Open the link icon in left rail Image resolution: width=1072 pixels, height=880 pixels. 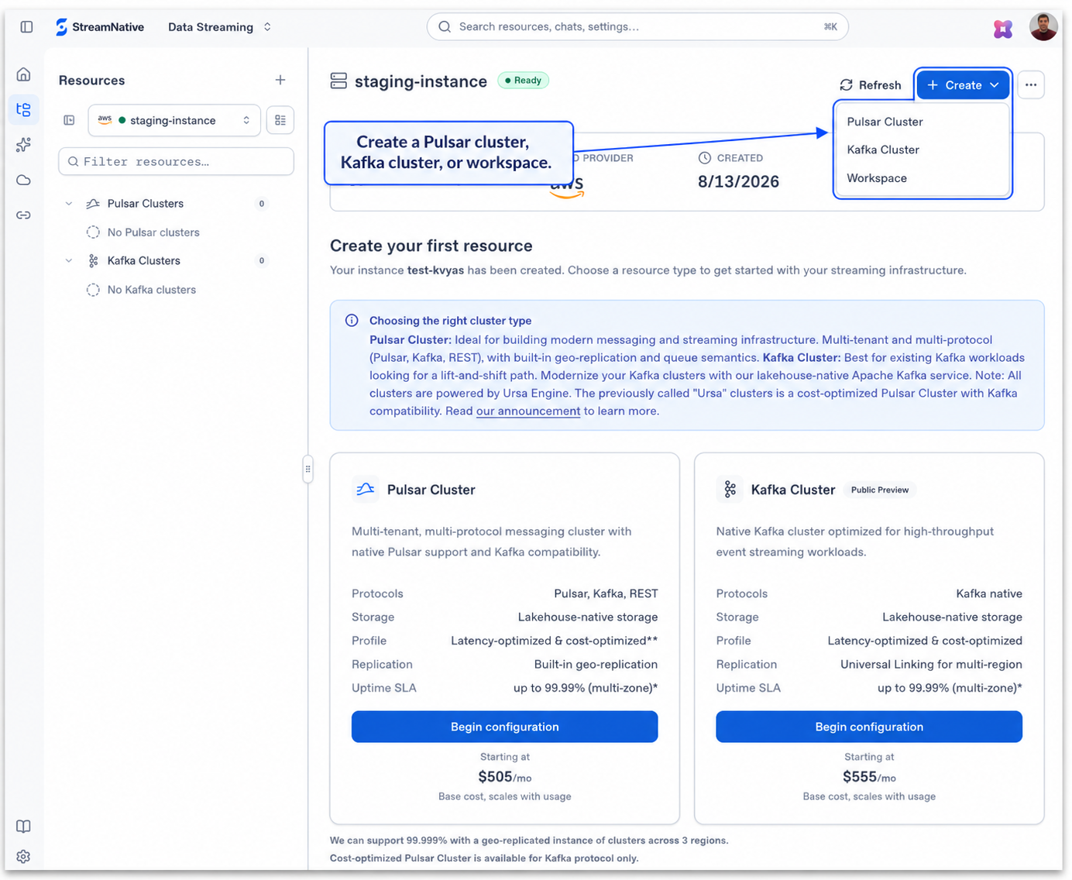point(24,215)
